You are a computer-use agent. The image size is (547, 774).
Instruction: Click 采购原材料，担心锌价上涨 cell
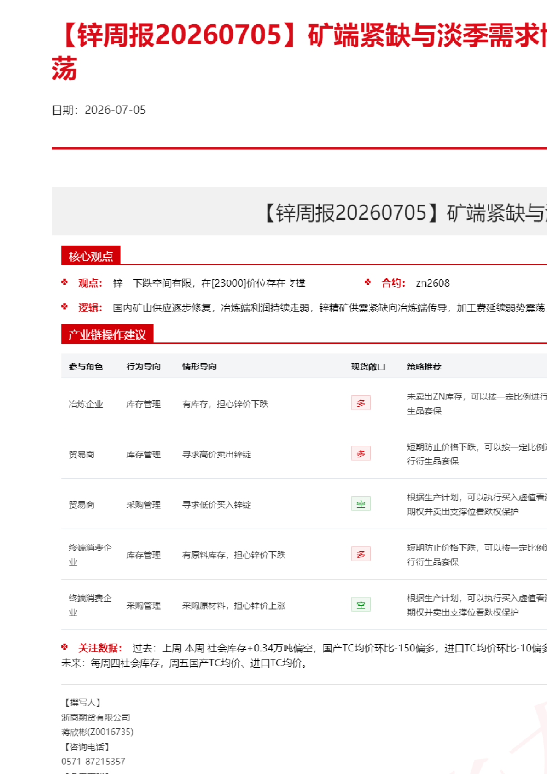click(234, 605)
